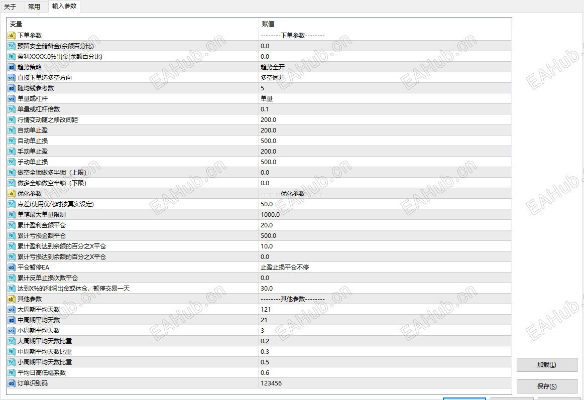Select the 做多全锁做空半锁（下限） row label
Screen dimensions: 584x400
pyautogui.click(x=52, y=183)
